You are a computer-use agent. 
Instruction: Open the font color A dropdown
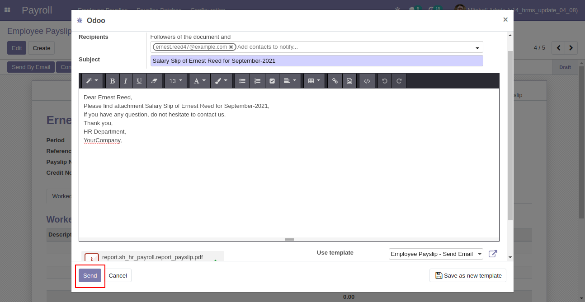click(199, 81)
